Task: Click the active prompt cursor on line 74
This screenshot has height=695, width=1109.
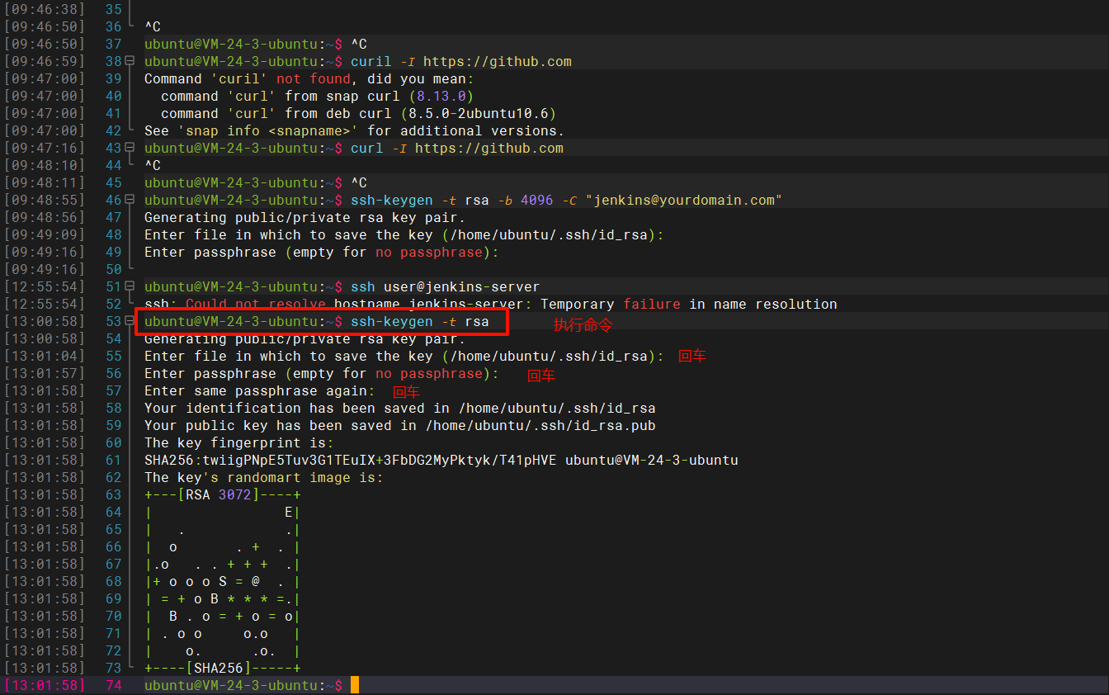Action: [354, 685]
